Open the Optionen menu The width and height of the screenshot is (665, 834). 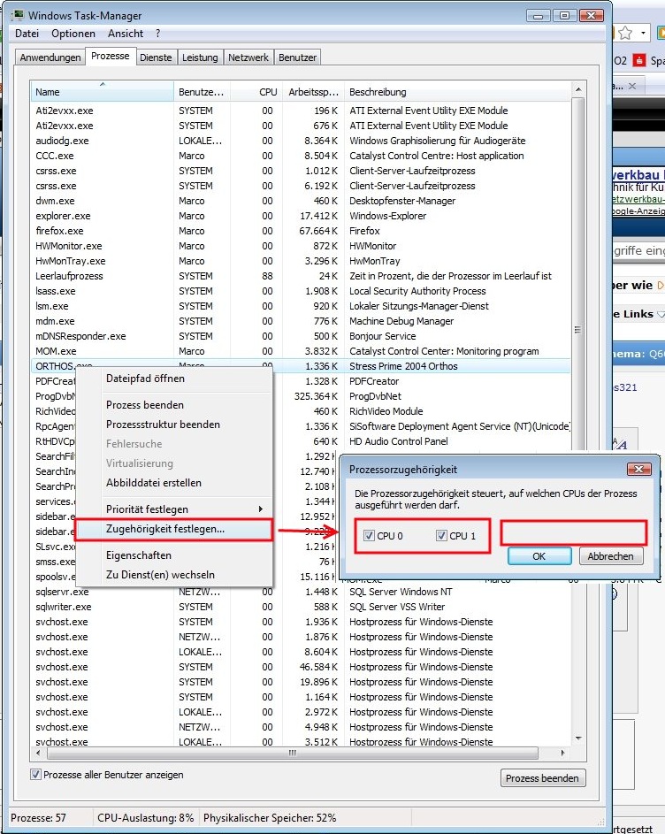point(73,34)
